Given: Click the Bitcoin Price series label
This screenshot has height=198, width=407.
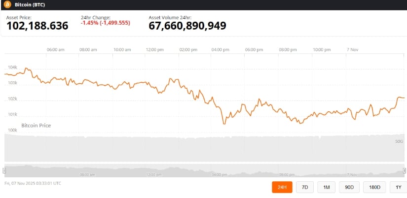Looking at the screenshot, I should point(36,126).
